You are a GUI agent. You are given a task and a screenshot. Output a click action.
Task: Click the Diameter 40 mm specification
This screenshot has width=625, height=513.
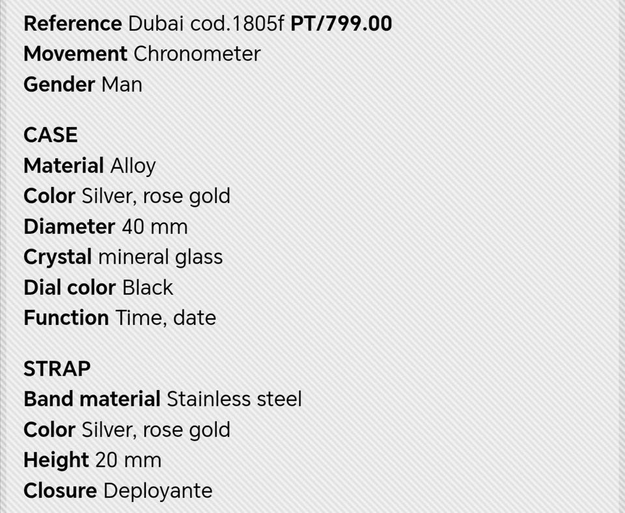(105, 227)
